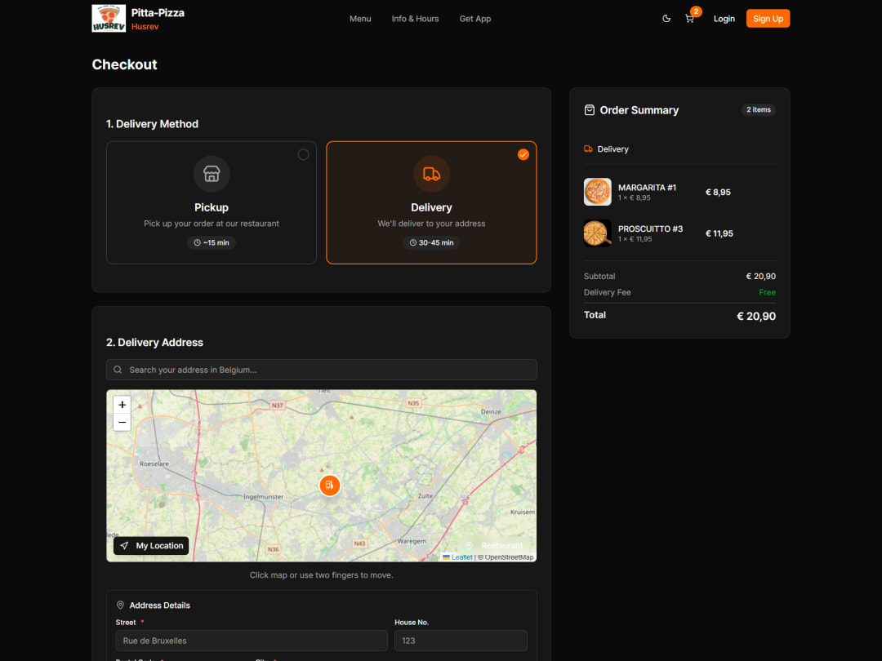Click the Pitta-Pizza Husrev logo image
882x661 pixels.
[109, 19]
